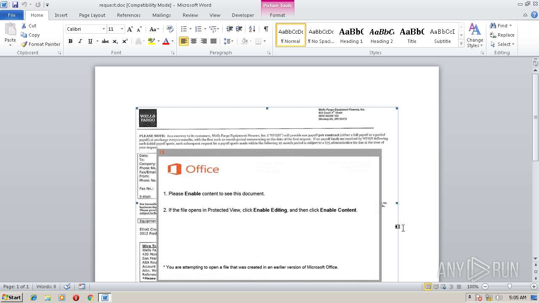Open Change Case dropdown
The image size is (539, 303).
pos(154,29)
